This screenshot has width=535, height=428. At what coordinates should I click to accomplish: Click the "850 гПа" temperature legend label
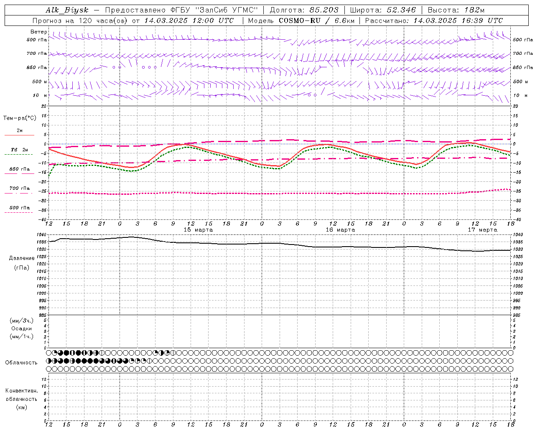click(x=20, y=169)
